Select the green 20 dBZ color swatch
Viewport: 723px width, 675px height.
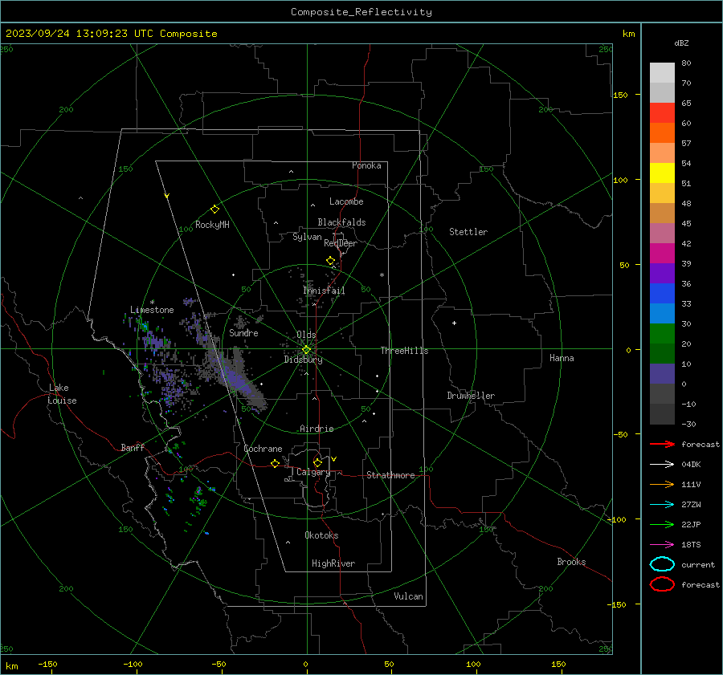click(662, 334)
